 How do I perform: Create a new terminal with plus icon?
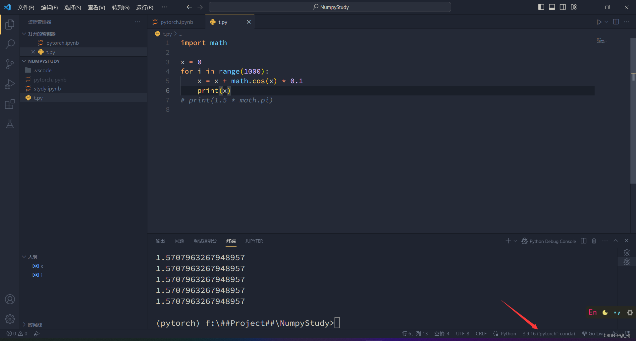(x=508, y=241)
